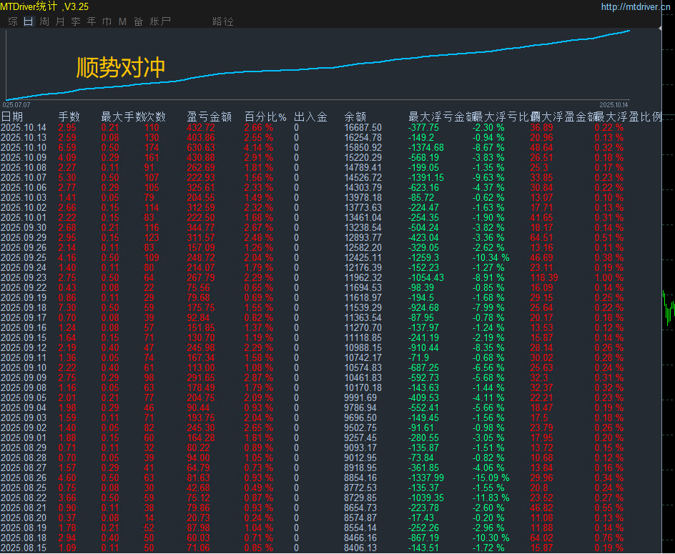Click floating loss ratio -11.83 %
The height and width of the screenshot is (554, 675).
tap(491, 498)
